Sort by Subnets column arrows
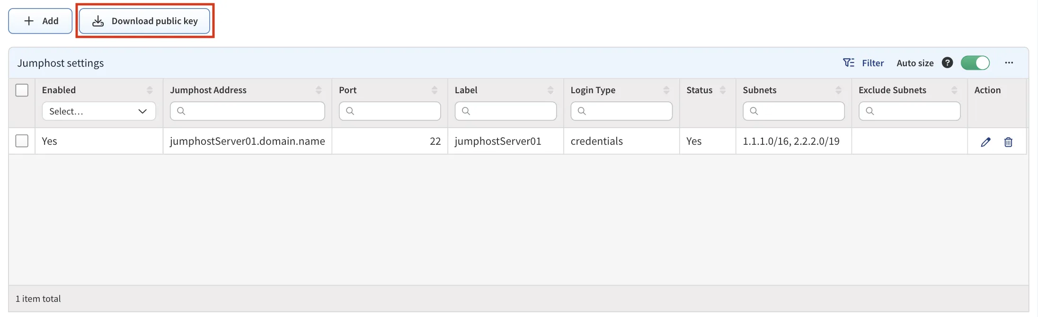Screen dimensions: 1038x317 [x=838, y=90]
